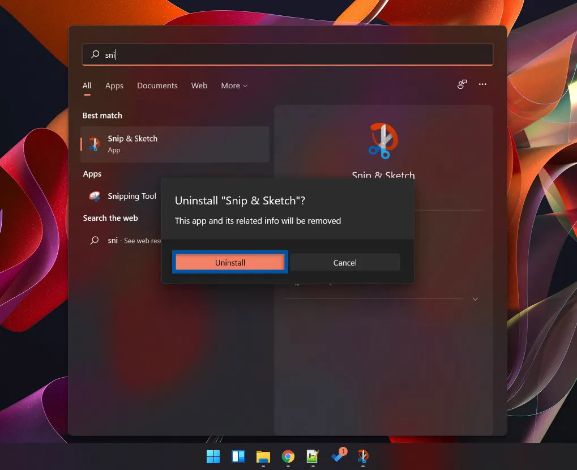Image resolution: width=577 pixels, height=470 pixels.
Task: Launch Google Chrome from the taskbar
Action: pos(288,457)
